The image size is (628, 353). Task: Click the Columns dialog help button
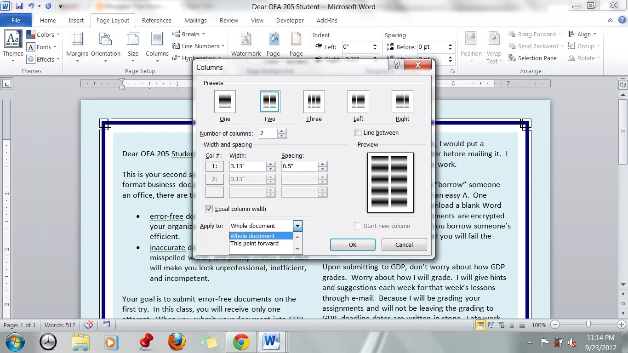click(396, 65)
